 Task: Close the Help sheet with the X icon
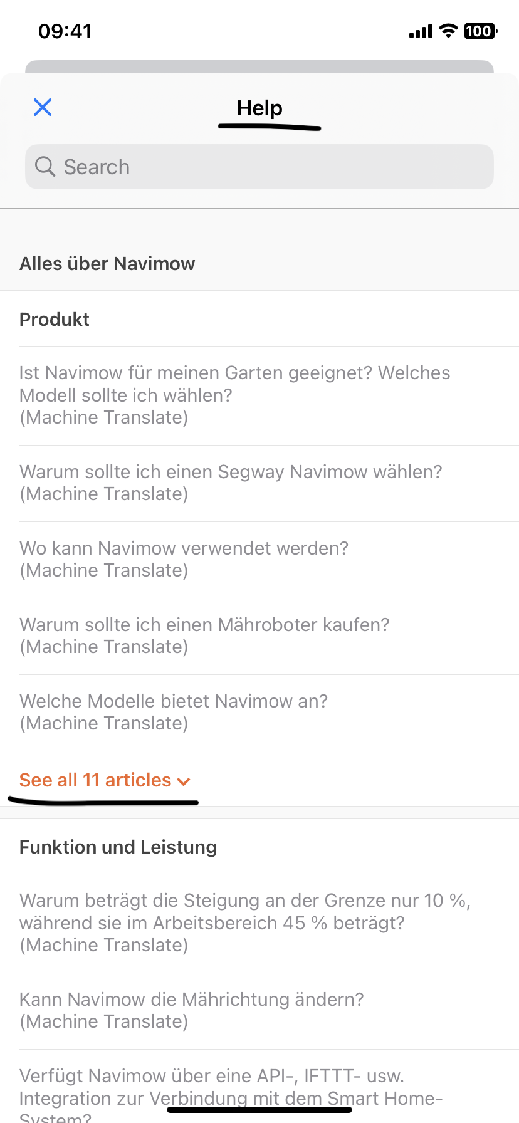pyautogui.click(x=43, y=107)
